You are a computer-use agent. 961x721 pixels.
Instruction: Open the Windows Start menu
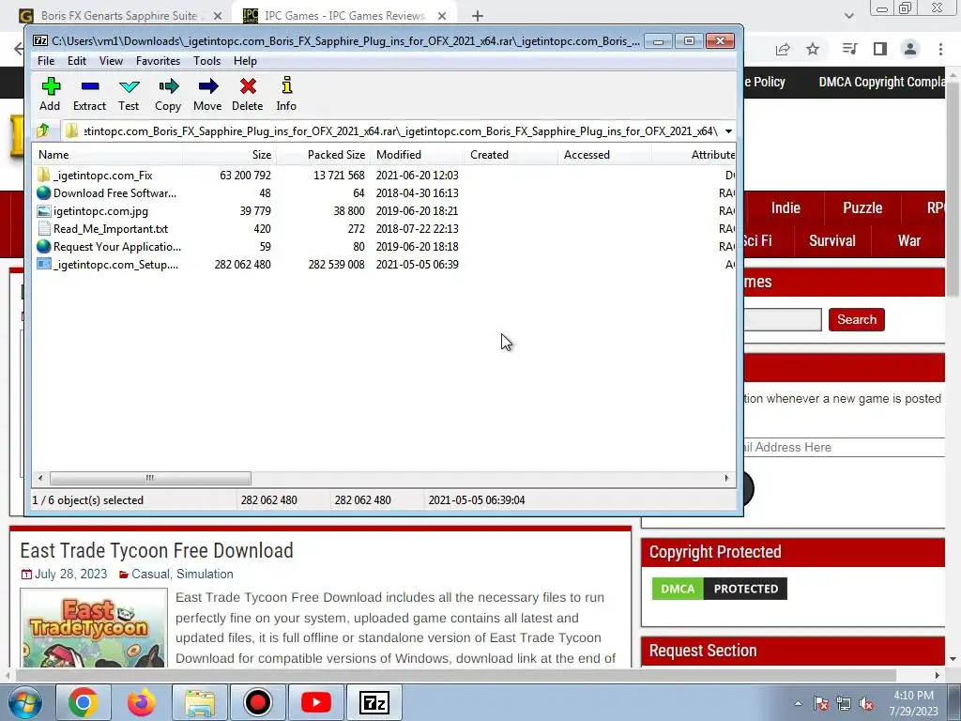point(24,702)
